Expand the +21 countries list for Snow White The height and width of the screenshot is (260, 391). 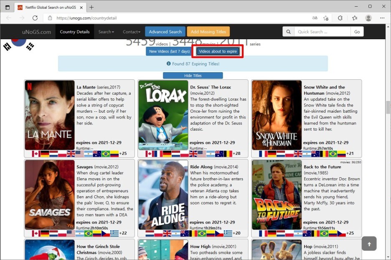point(350,154)
